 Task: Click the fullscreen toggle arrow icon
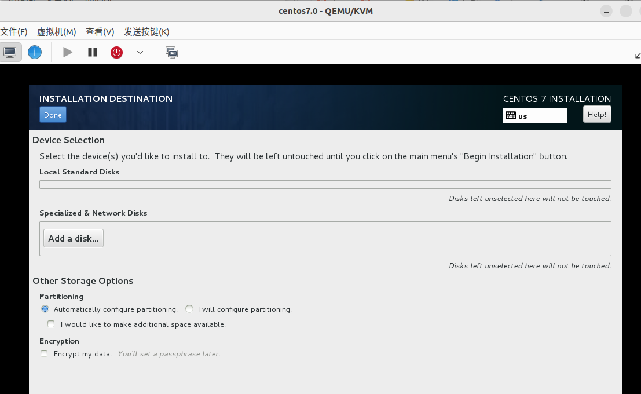tap(638, 55)
